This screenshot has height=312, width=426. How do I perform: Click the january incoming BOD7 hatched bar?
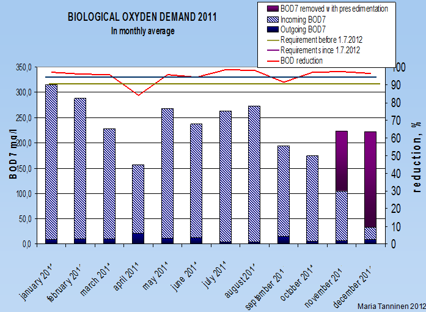click(x=51, y=162)
